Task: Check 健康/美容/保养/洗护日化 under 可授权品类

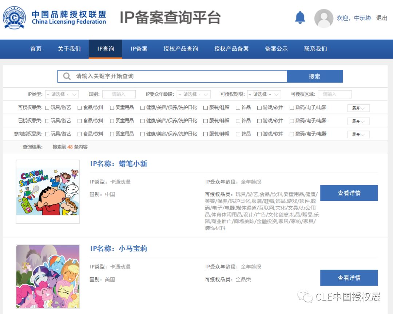Action: pyautogui.click(x=142, y=108)
